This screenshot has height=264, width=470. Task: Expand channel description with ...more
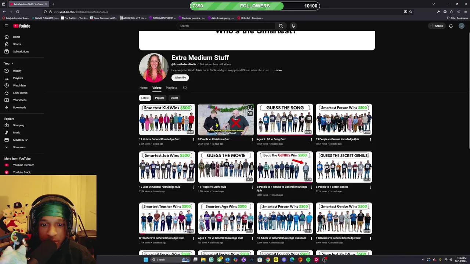[x=278, y=70]
